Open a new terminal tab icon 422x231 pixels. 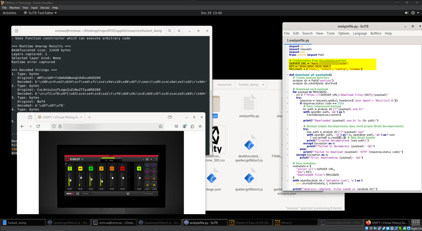pyautogui.click(x=16, y=31)
